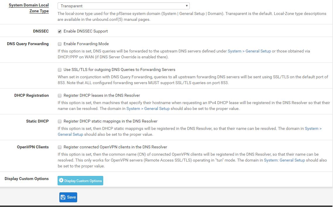Check Use SSL/TLS for outgoing DNS Queries
The width and height of the screenshot is (333, 207).
point(60,70)
